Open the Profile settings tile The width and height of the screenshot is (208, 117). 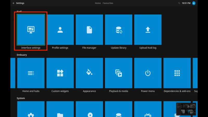[x=60, y=30]
